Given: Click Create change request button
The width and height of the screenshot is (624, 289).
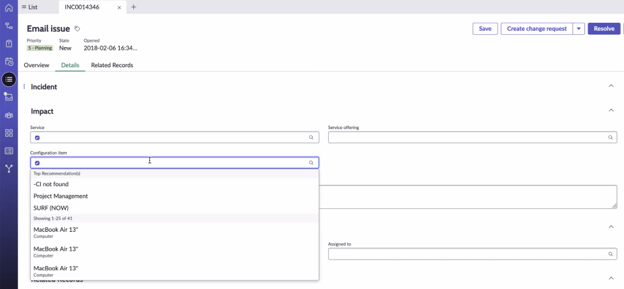Looking at the screenshot, I should coord(537,29).
